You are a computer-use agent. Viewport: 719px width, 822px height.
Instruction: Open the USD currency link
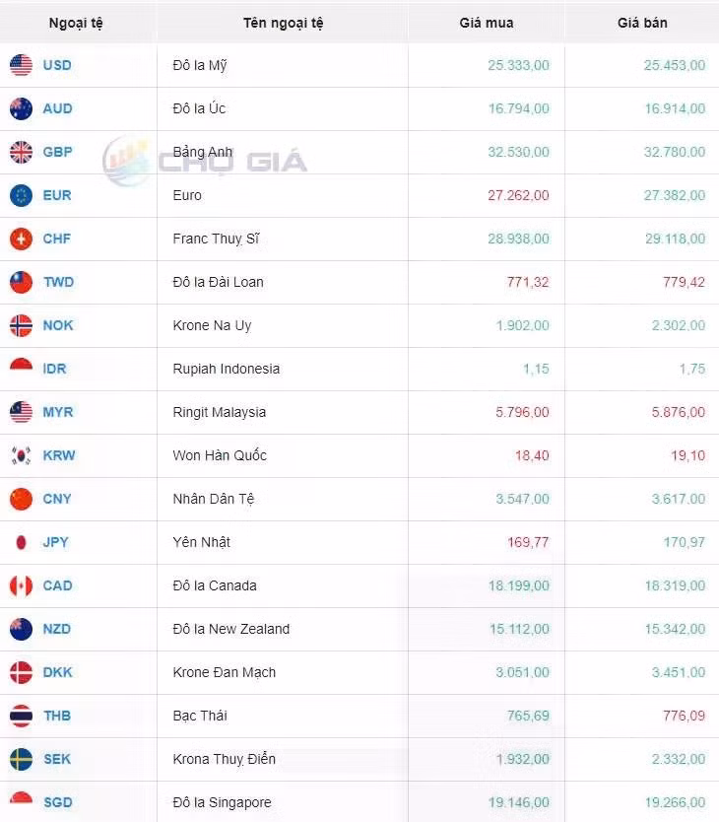(57, 65)
